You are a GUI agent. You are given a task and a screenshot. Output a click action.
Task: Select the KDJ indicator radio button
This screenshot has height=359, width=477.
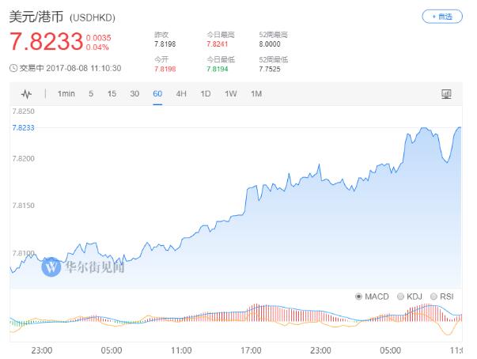(400, 297)
